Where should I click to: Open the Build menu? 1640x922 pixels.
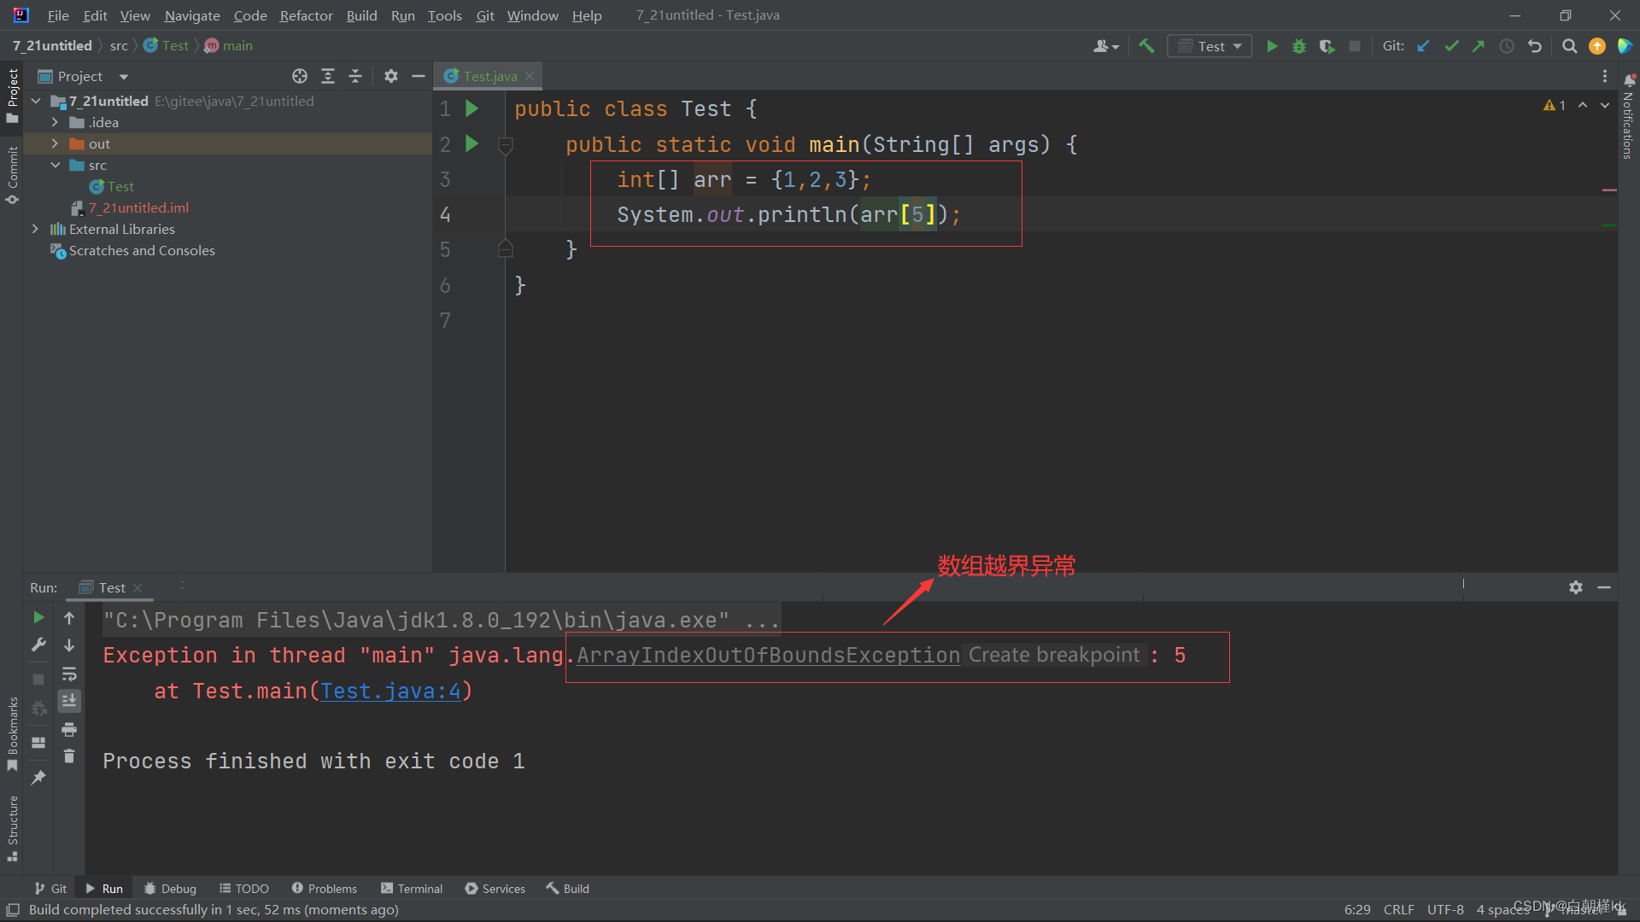click(361, 15)
